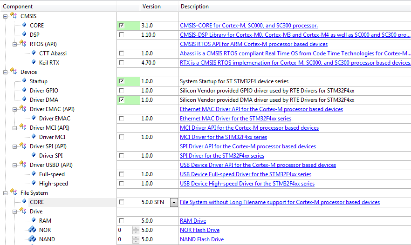Click the Device group icon
The width and height of the screenshot is (411, 245).
click(x=14, y=72)
